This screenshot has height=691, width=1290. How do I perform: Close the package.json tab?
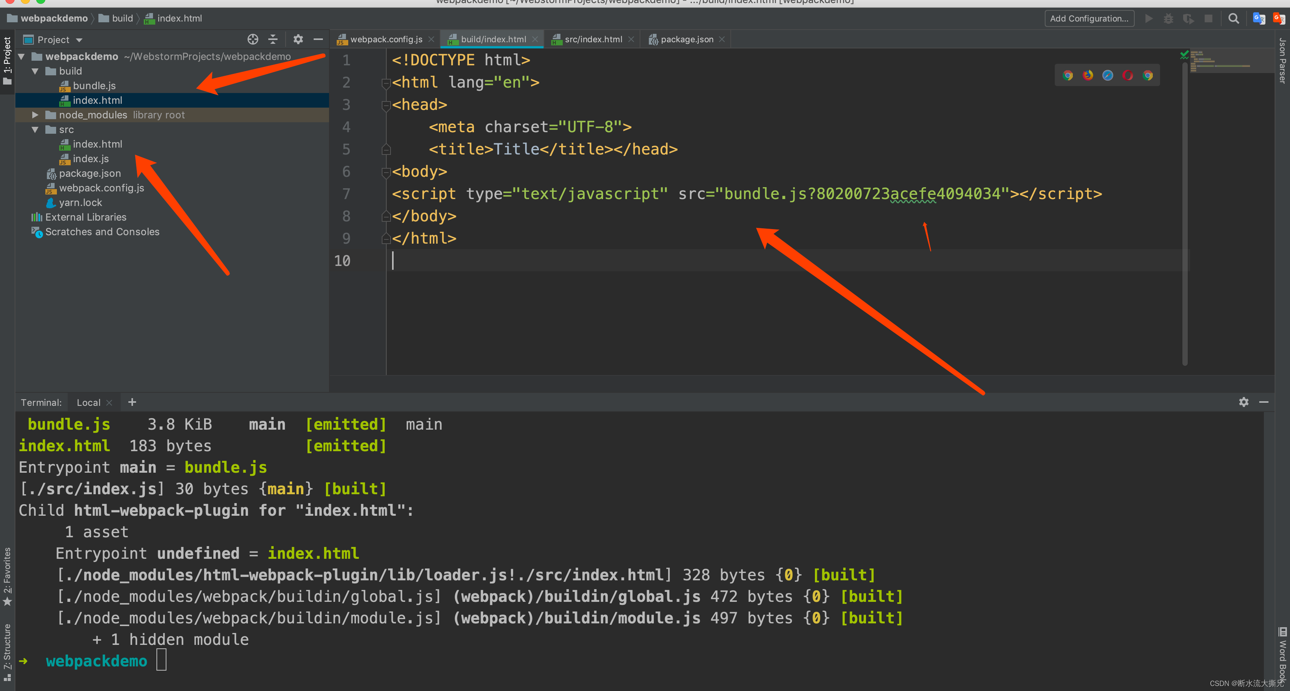[721, 39]
